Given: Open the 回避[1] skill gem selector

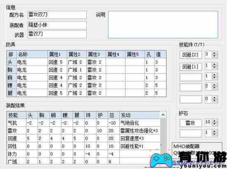Looking at the screenshot, I should click(191, 67).
